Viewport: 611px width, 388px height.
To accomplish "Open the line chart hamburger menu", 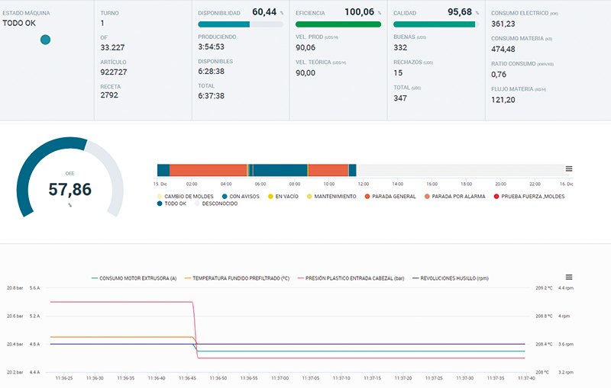I will (x=569, y=277).
